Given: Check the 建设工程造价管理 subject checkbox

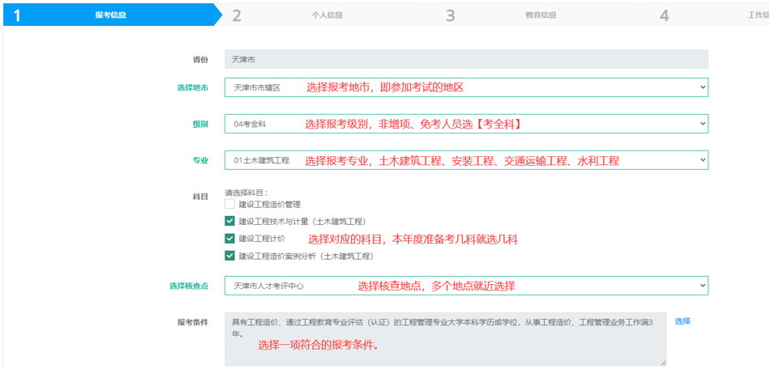Looking at the screenshot, I should click(230, 205).
